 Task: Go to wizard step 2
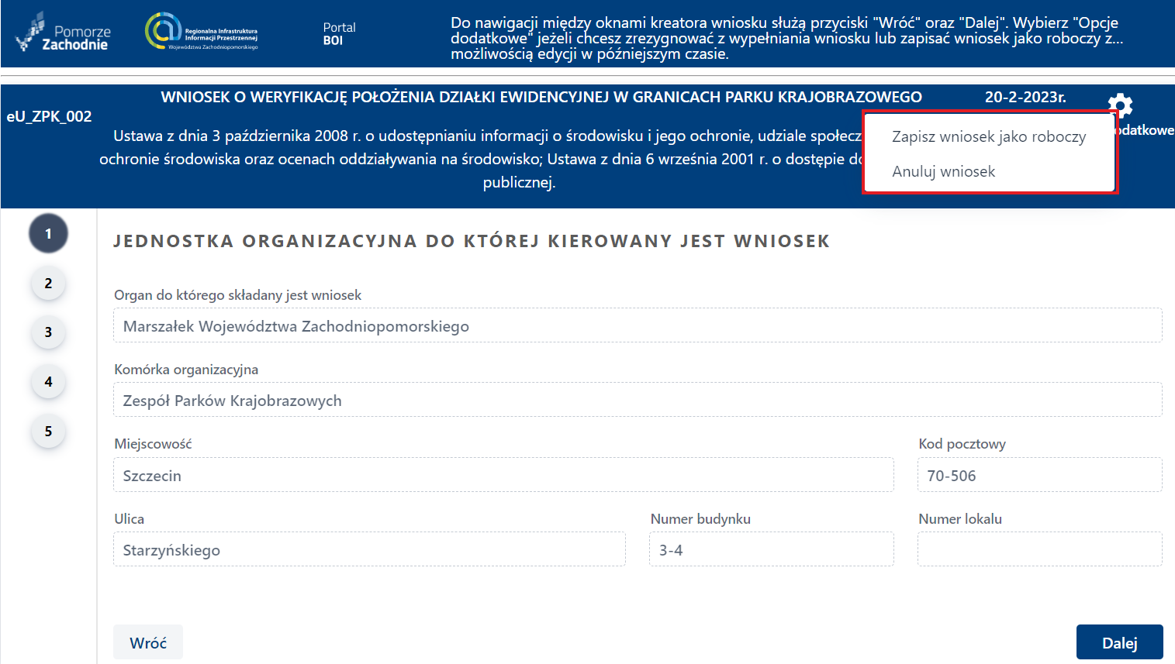pyautogui.click(x=48, y=283)
